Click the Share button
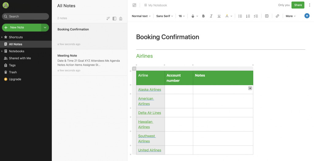The height and width of the screenshot is (161, 314). [x=298, y=5]
